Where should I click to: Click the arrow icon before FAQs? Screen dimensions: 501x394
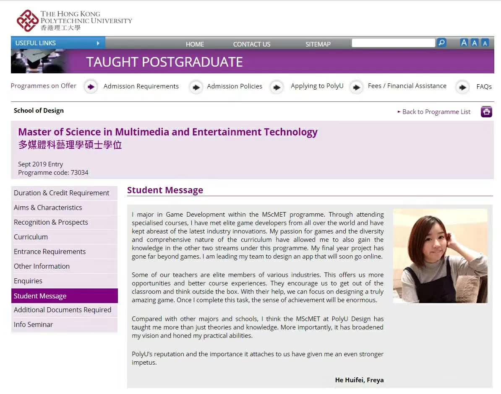click(x=462, y=87)
